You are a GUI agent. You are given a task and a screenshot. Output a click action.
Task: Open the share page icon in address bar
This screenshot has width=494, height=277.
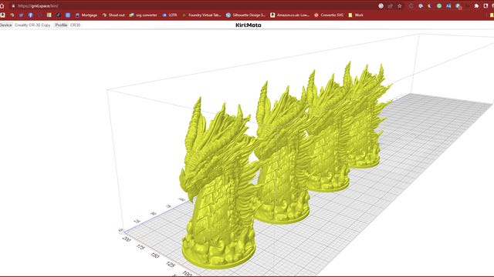point(391,6)
